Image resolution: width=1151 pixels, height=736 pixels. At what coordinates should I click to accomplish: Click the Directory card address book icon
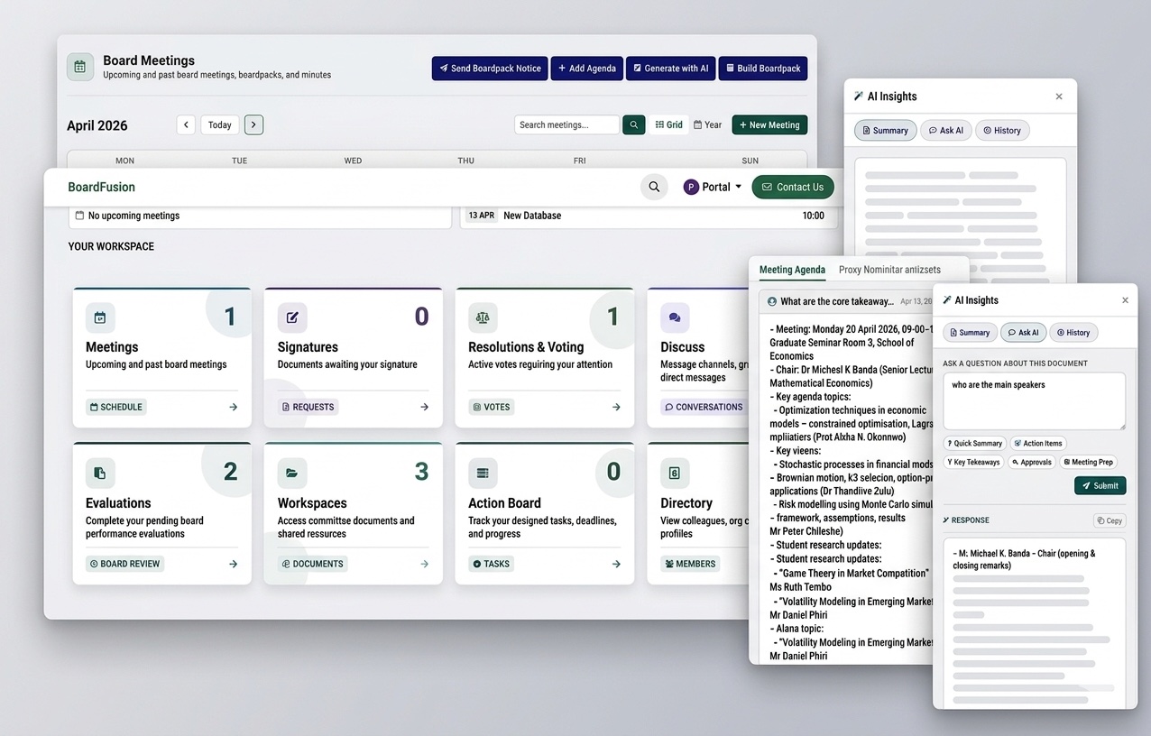675,473
